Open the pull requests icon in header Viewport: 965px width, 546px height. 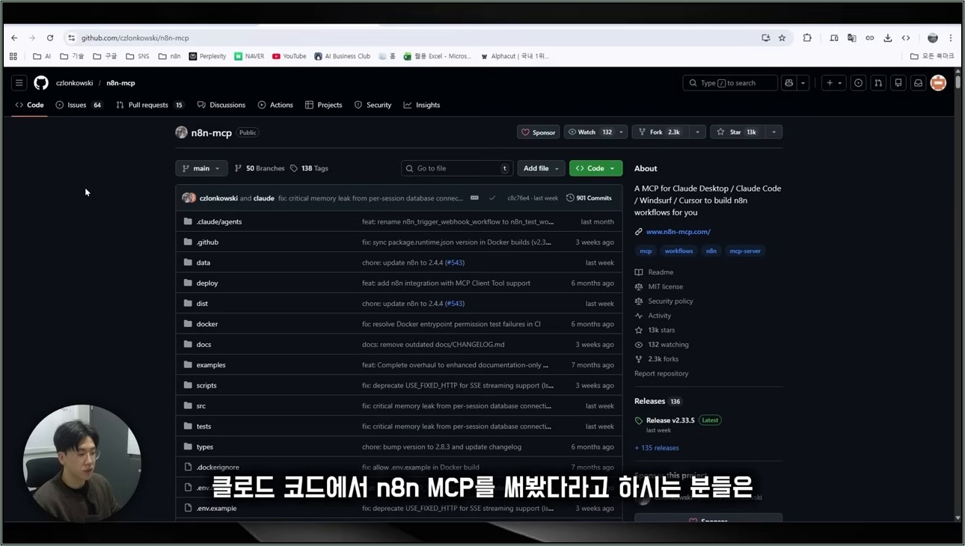point(879,83)
